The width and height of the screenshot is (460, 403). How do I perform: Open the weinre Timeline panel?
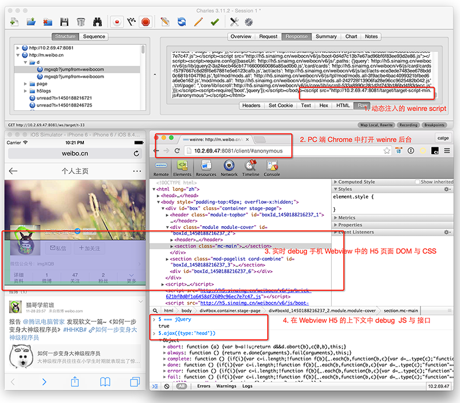point(250,168)
